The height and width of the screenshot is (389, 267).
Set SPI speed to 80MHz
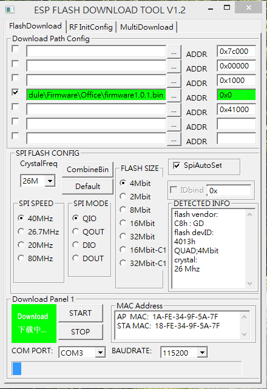tap(21, 258)
